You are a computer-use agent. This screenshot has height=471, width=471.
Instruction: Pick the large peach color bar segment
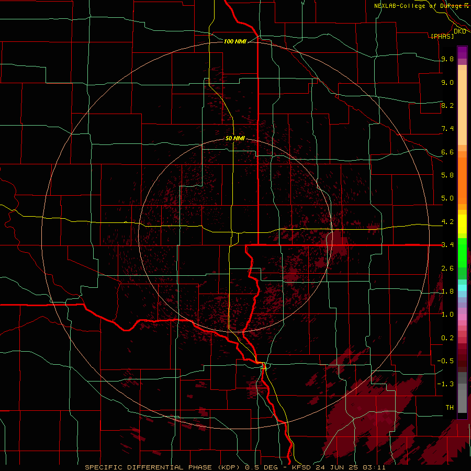462,107
